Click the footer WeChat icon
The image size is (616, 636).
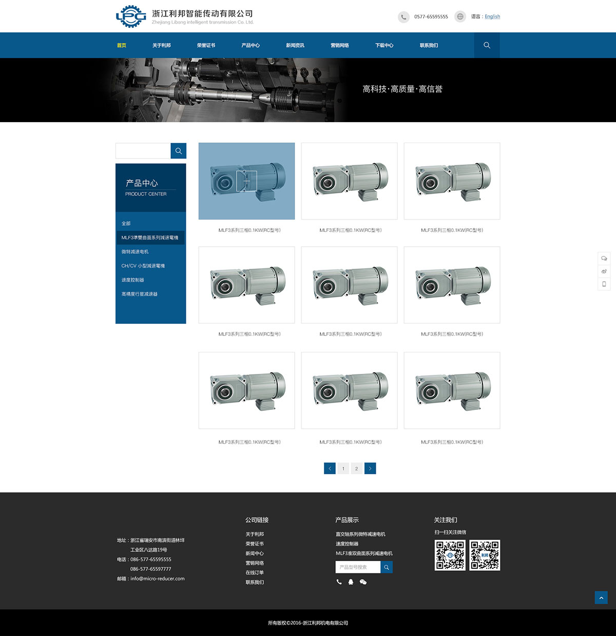coord(363,582)
